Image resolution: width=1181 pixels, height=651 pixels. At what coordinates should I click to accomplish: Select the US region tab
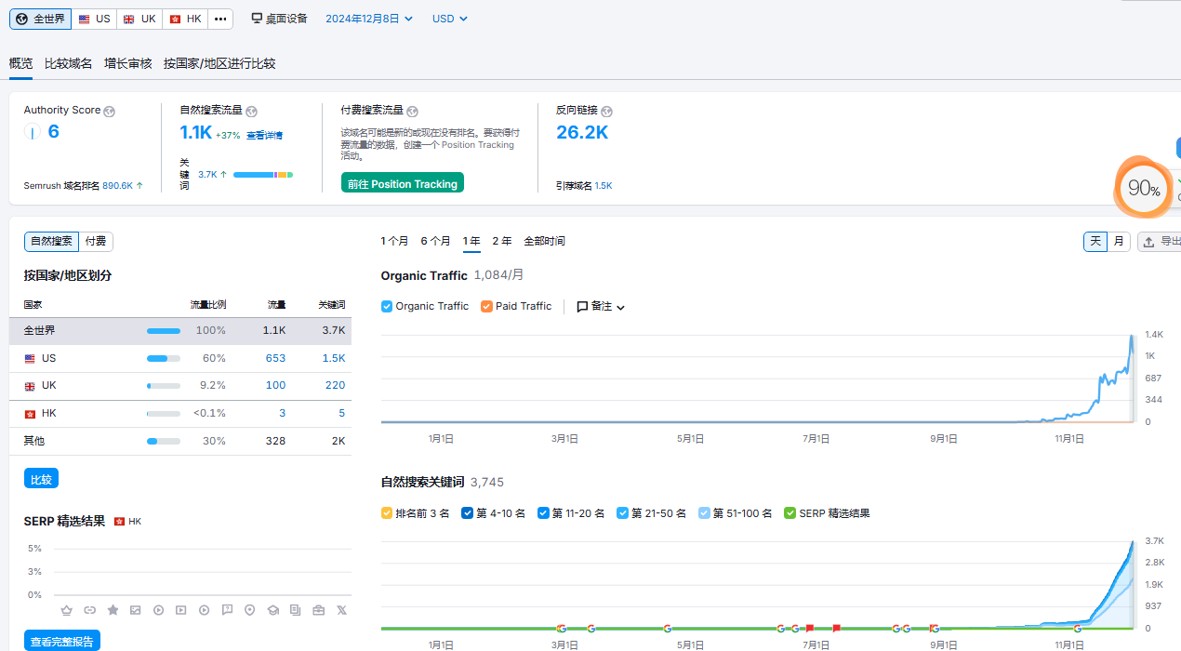(94, 19)
